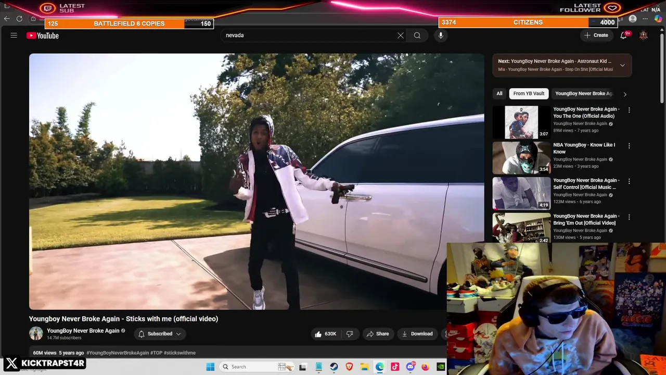Go back with browser back arrow
666x375 pixels.
[7, 19]
